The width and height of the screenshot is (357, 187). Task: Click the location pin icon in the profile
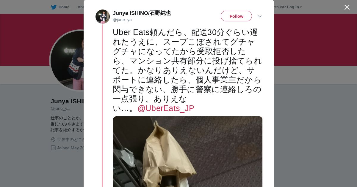click(53, 140)
